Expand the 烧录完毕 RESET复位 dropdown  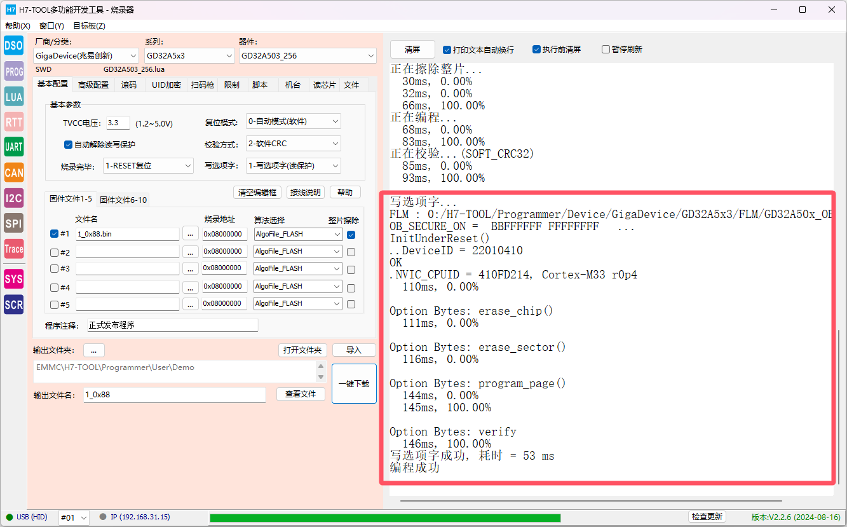click(148, 166)
